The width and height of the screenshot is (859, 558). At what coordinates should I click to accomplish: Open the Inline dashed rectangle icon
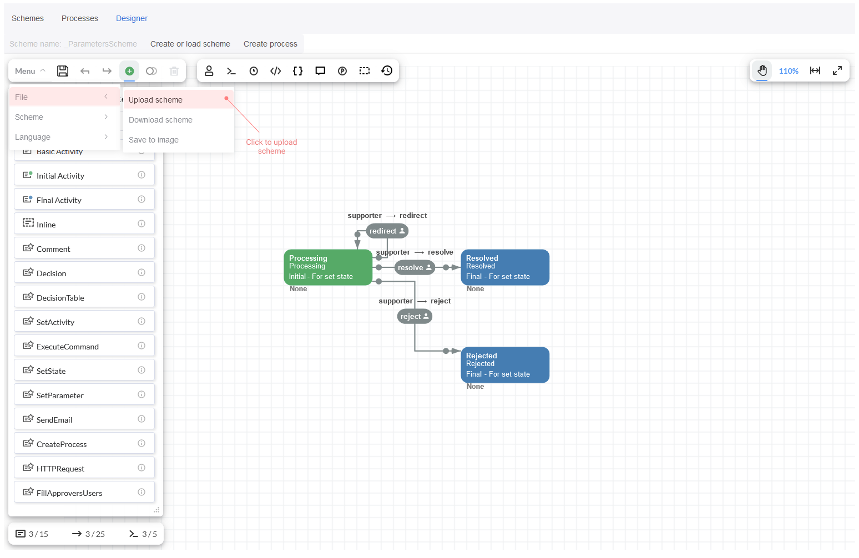pyautogui.click(x=365, y=71)
